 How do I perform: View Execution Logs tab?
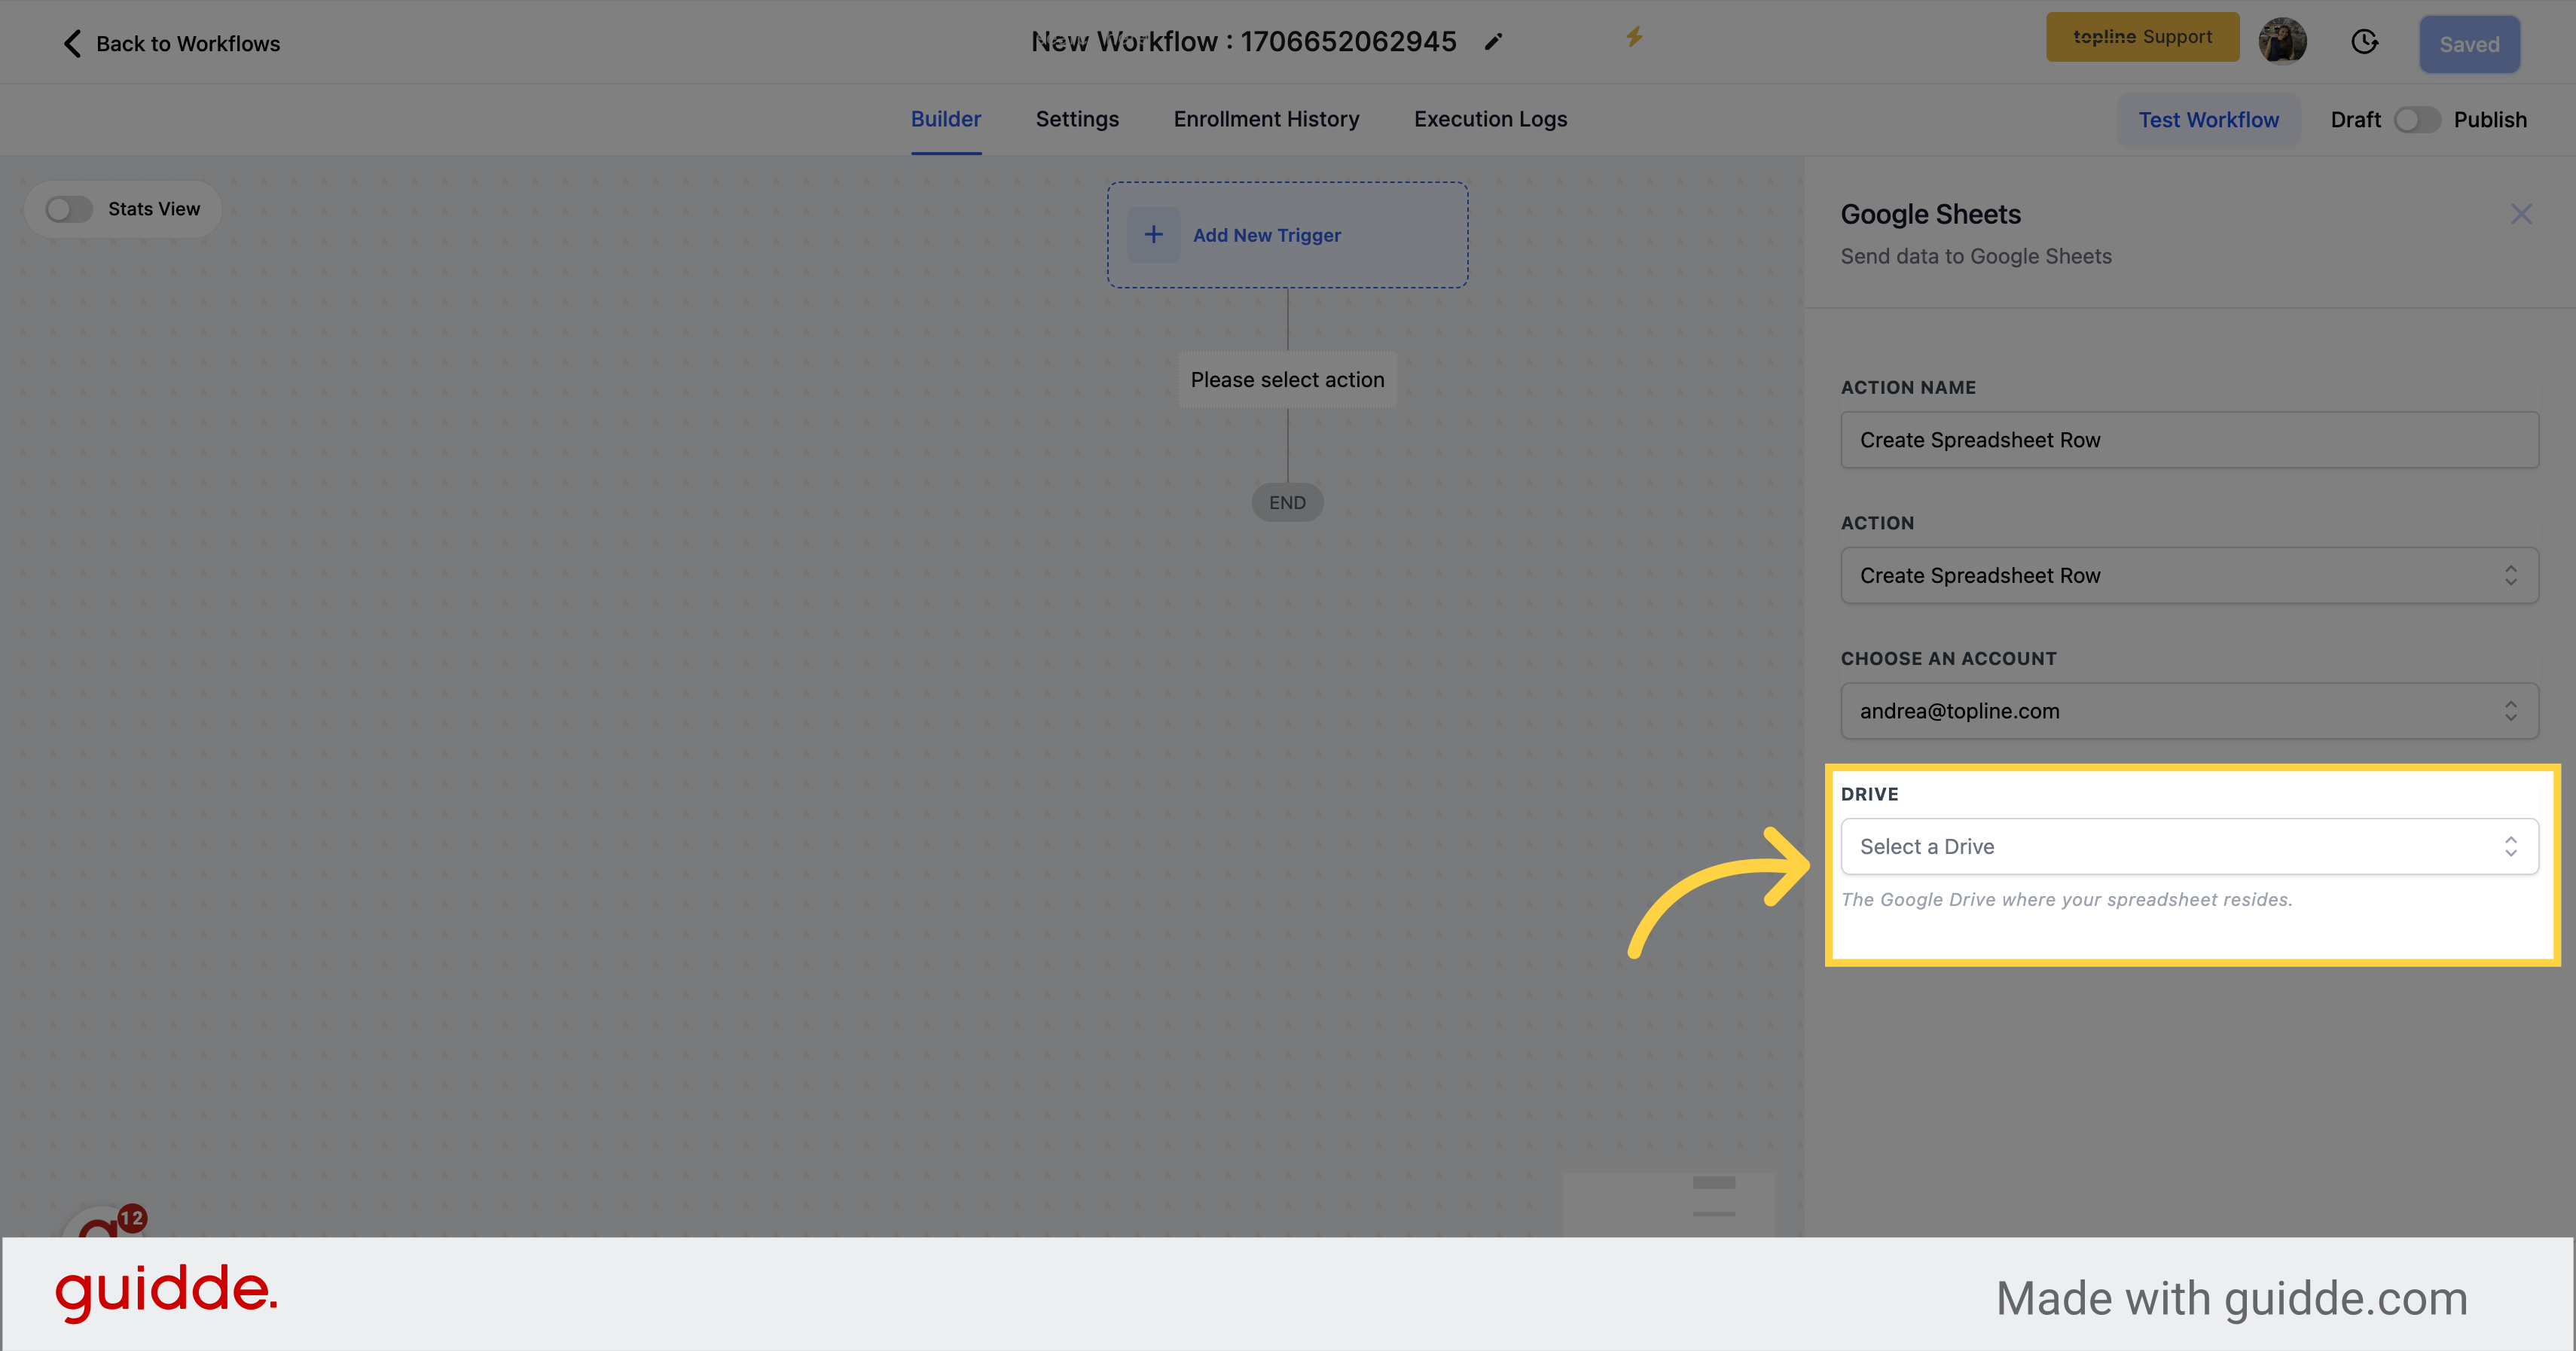[x=1490, y=119]
